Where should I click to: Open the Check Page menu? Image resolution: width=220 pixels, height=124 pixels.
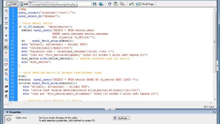click(145, 4)
